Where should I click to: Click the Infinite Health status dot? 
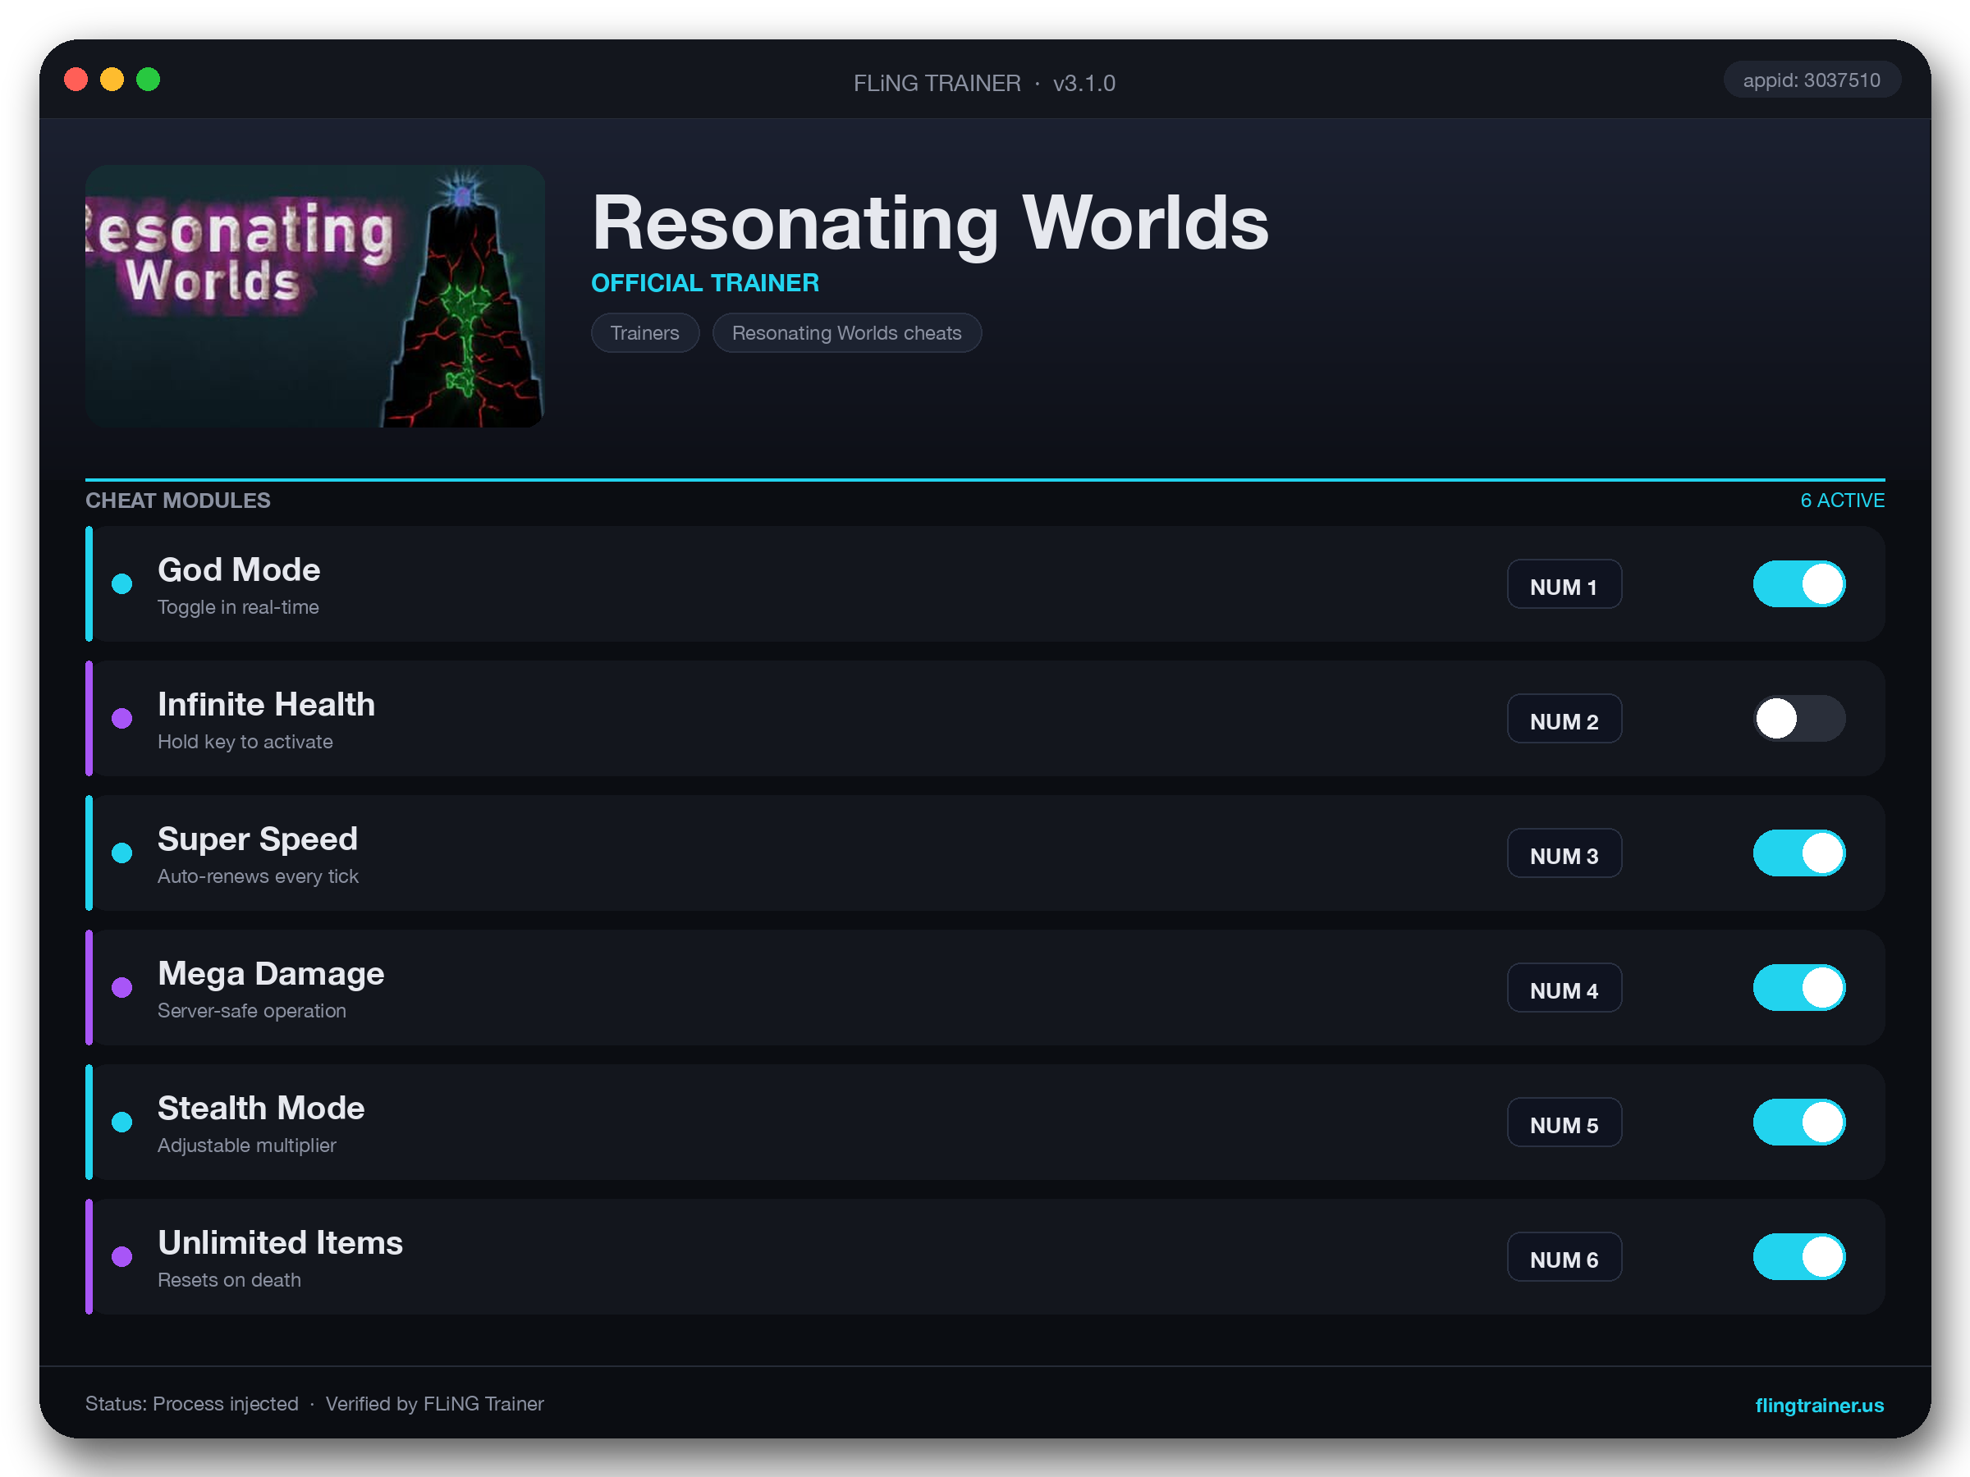[122, 719]
